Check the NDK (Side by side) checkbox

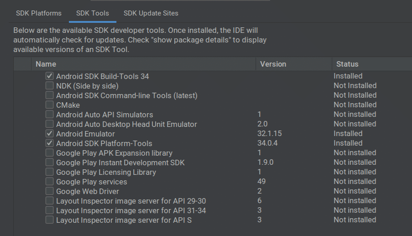49,85
